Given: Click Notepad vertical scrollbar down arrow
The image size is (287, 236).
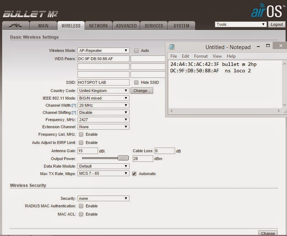Looking at the screenshot, I should click(284, 105).
